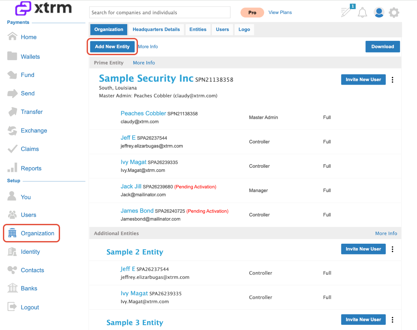Click the You profile icon
Viewport: 417px width, 330px height.
click(x=12, y=196)
